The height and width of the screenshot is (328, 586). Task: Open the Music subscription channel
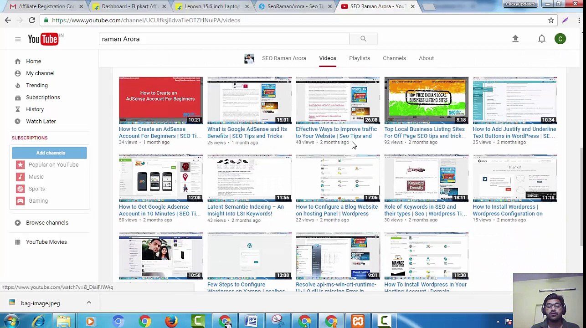(36, 177)
